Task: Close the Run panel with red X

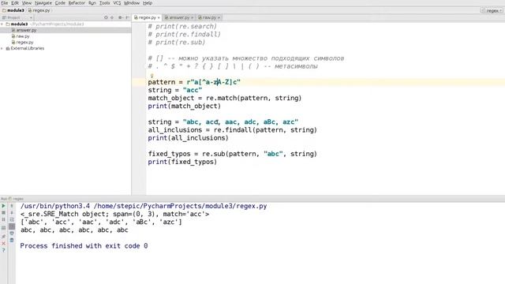Action: pyautogui.click(x=3, y=244)
